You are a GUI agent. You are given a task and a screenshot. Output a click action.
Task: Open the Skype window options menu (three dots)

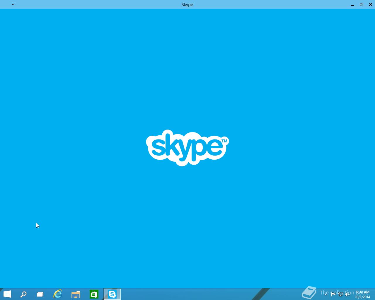pyautogui.click(x=13, y=4)
